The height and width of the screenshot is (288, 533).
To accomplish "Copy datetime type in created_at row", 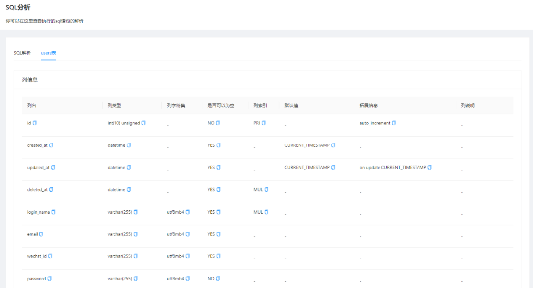I will click(x=129, y=145).
